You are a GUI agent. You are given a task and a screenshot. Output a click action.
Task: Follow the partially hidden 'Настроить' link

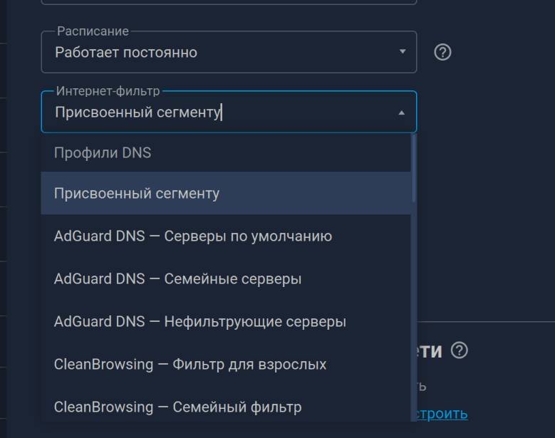[x=442, y=414]
